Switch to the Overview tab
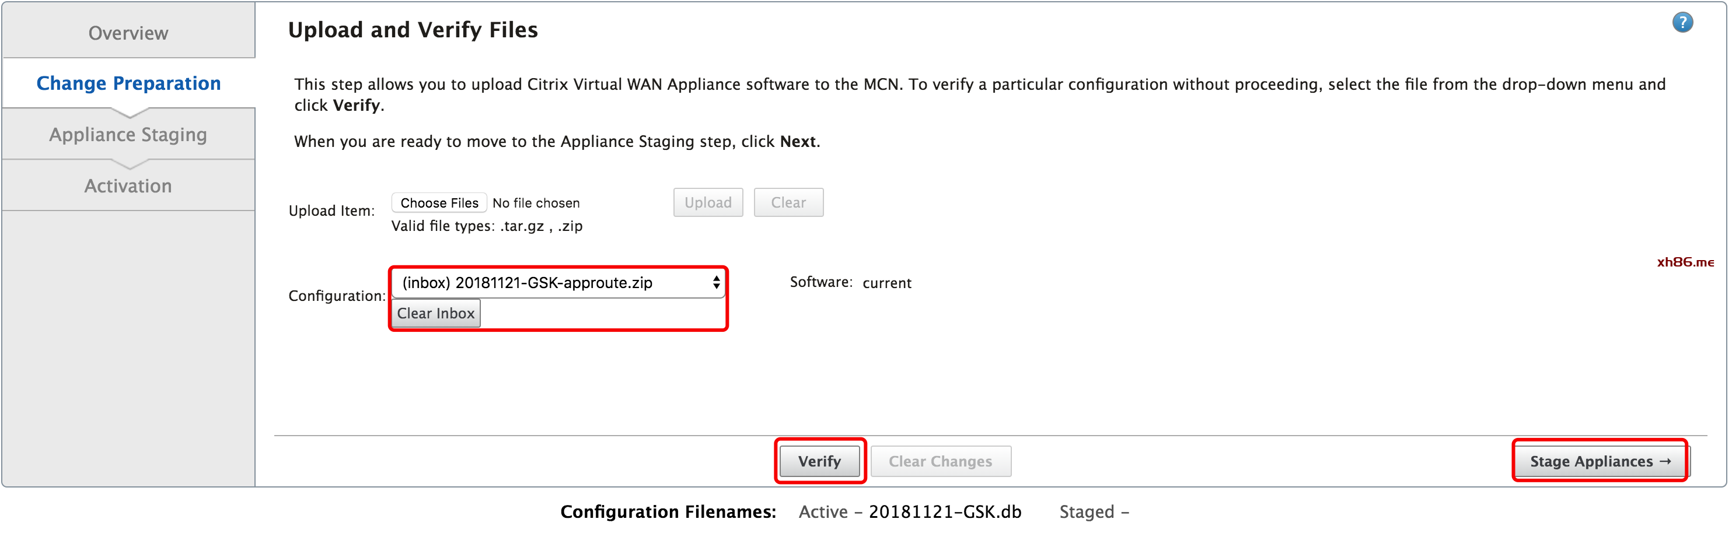The image size is (1732, 533). click(x=128, y=32)
